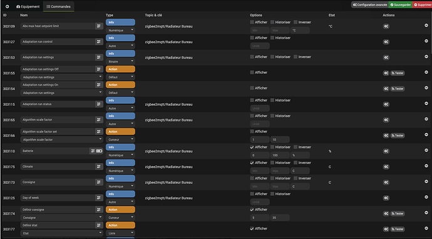The image size is (432, 239).
Task: Remove Définir consigne with minus icon
Action: 426,213
